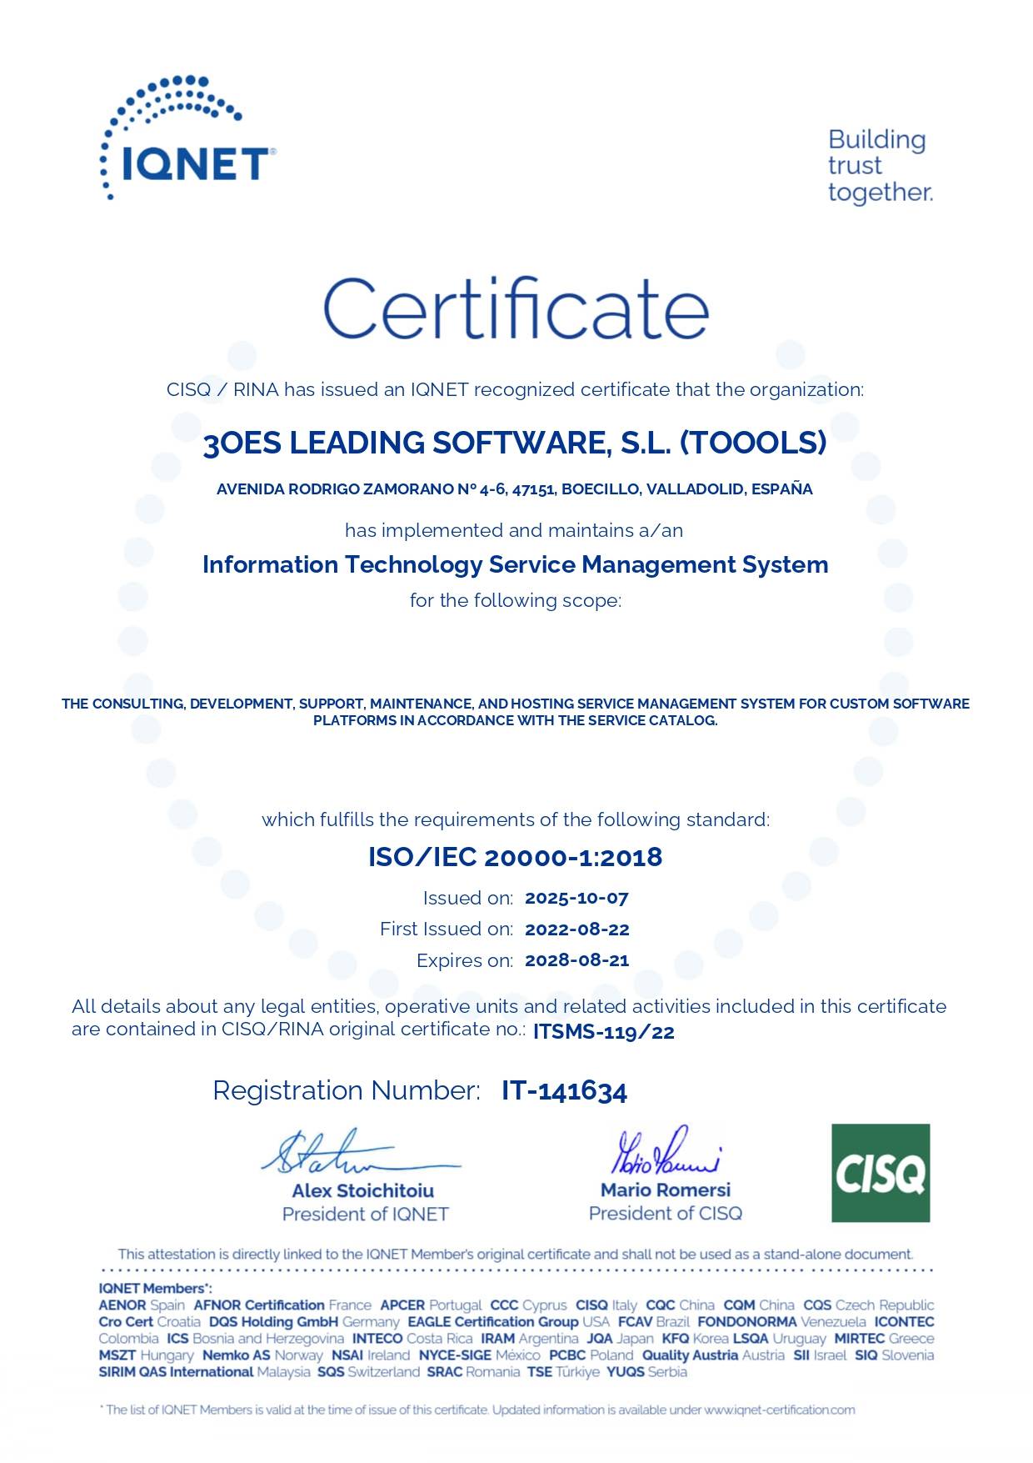The width and height of the screenshot is (1033, 1463).
Task: Click "Information Technology Service Management System" title
Action: tap(515, 564)
